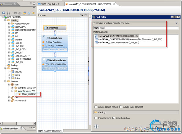Click the Catalog button in Find Table dialog
182x134 pixels.
pos(136,112)
